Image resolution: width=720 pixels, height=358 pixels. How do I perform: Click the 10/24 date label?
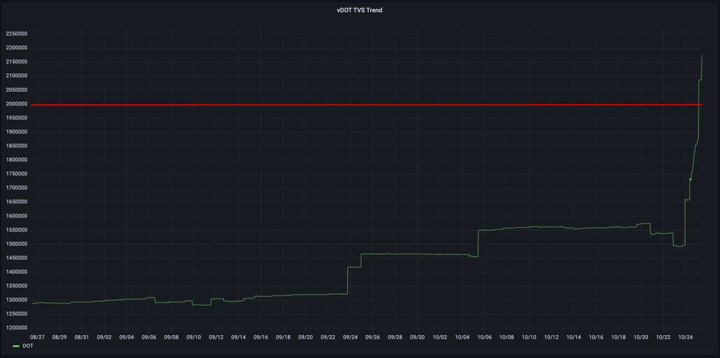click(686, 337)
